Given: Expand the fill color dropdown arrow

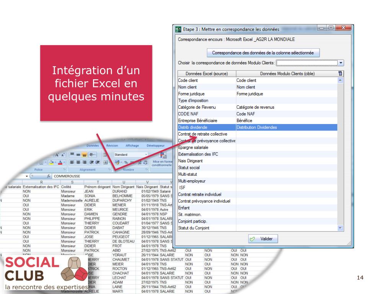Looking at the screenshot, I should coord(55,162).
